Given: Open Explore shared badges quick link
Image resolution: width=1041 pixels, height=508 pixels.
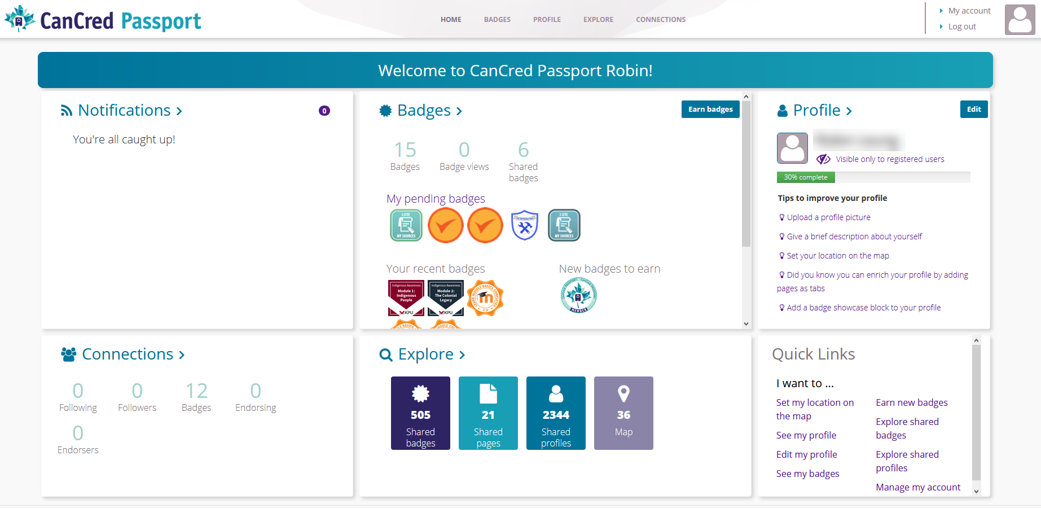Looking at the screenshot, I should 907,428.
